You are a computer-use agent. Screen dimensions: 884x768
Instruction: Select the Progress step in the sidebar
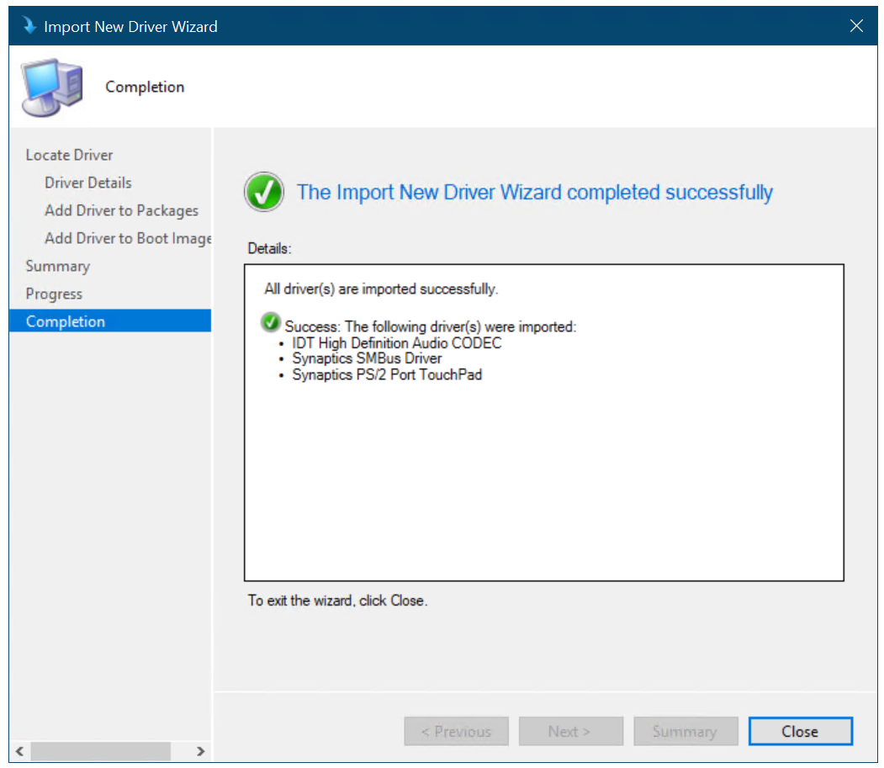click(x=55, y=294)
